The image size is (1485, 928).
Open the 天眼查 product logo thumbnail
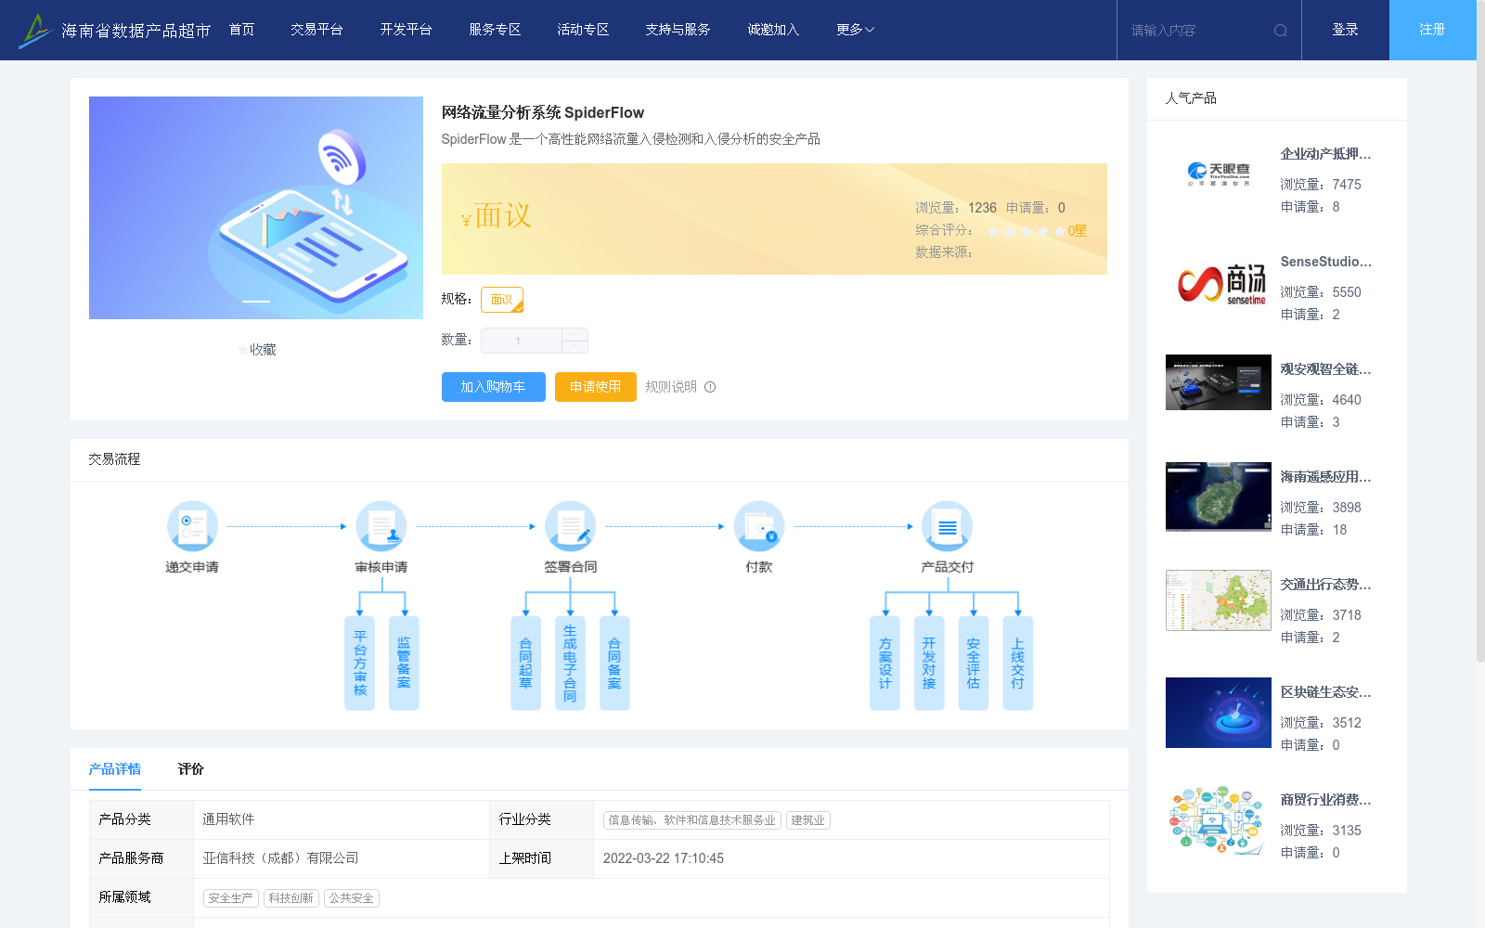(1219, 174)
